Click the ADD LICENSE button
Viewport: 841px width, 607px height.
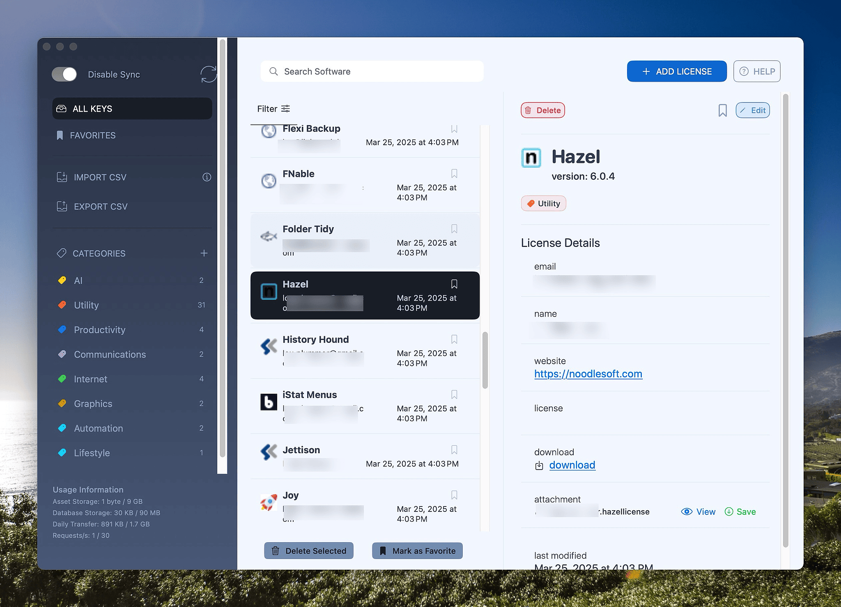pyautogui.click(x=676, y=71)
